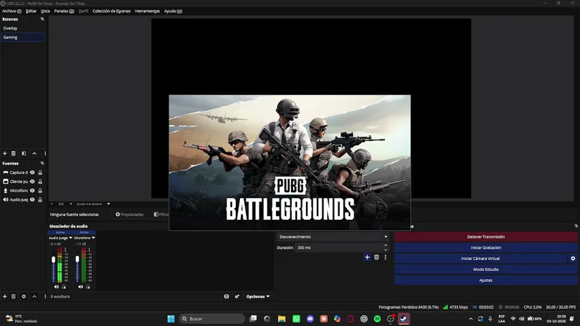This screenshot has height=326, width=580.
Task: Move source up in Fuentes toolbar
Action: point(35,296)
